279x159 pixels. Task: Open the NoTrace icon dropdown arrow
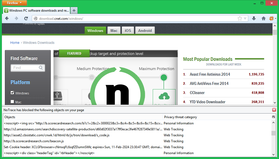coord(275,18)
